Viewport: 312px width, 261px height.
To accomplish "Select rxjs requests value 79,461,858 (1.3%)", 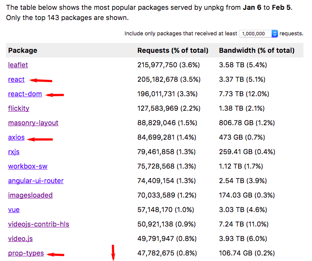I will click(x=167, y=152).
